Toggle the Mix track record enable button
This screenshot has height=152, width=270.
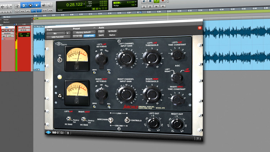click(x=3, y=30)
